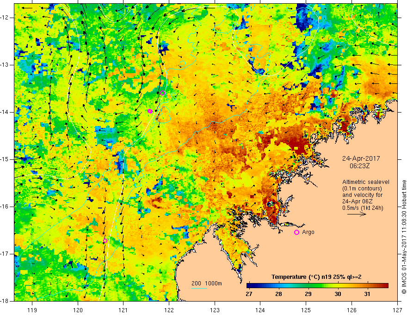Click the latitude axis label '-18'
Viewport: 407px width, 315px height.
coord(5,301)
